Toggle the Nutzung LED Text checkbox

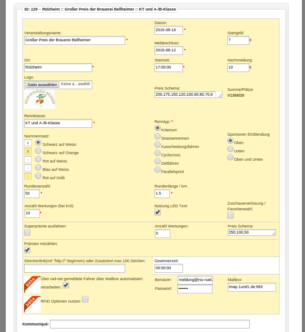coord(158,212)
